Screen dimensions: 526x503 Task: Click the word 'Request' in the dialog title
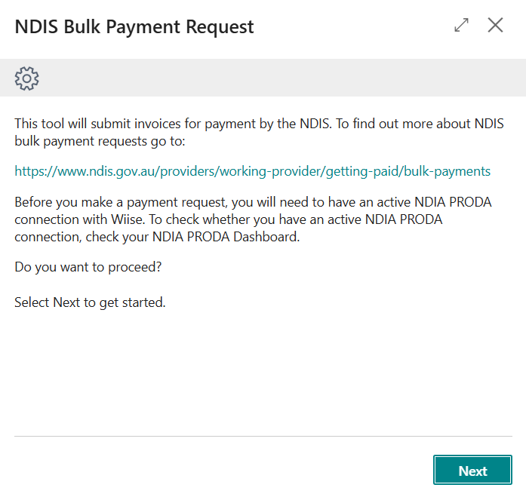(220, 27)
